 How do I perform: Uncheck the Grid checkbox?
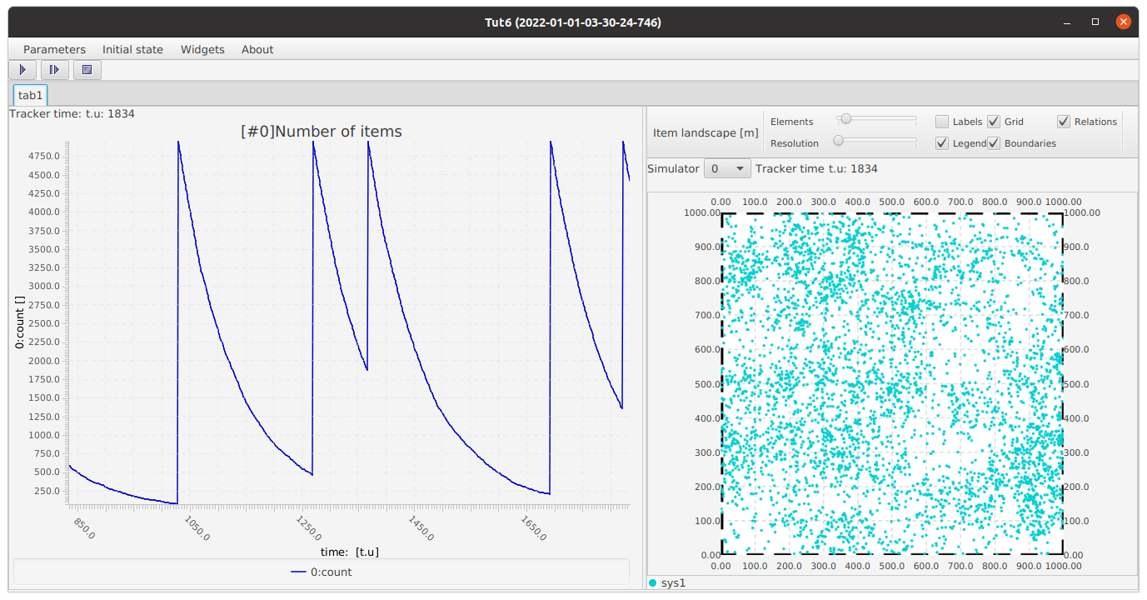tap(994, 122)
